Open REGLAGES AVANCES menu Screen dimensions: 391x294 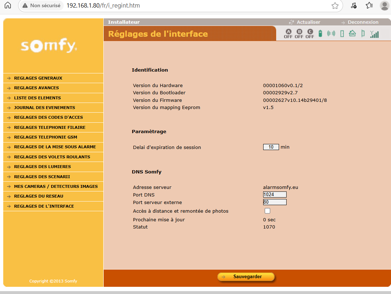(53, 88)
